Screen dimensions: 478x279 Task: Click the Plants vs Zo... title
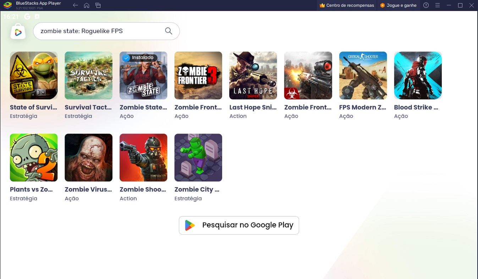point(31,189)
